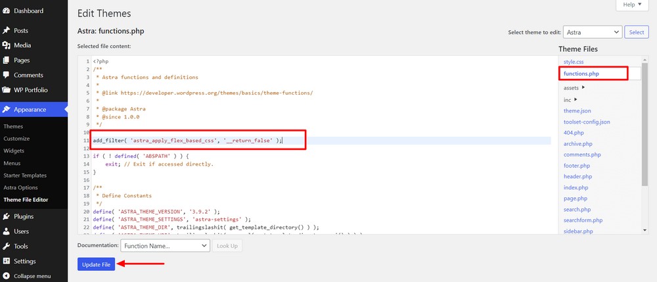Viewport: 657px width, 282px height.
Task: Click the Appearance paintbrush icon
Action: click(x=7, y=109)
